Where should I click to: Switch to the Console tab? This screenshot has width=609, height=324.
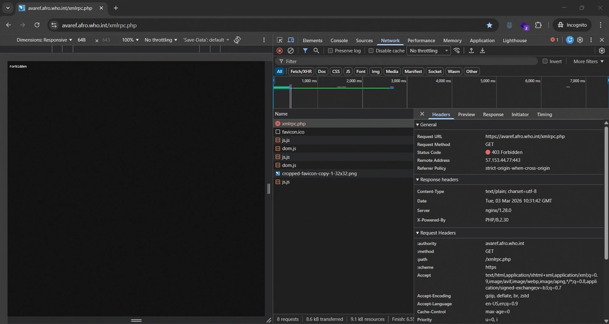(x=339, y=40)
